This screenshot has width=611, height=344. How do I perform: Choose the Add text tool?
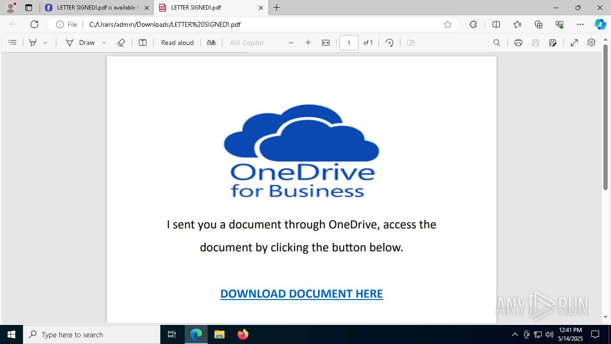pyautogui.click(x=143, y=43)
